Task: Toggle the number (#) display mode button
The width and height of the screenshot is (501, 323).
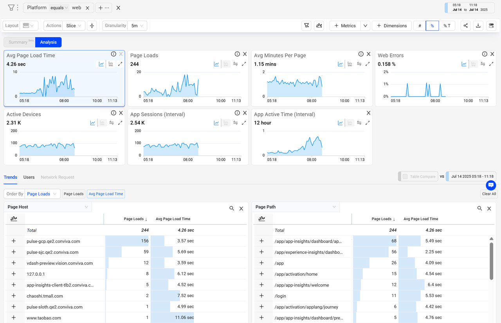Action: (x=420, y=26)
